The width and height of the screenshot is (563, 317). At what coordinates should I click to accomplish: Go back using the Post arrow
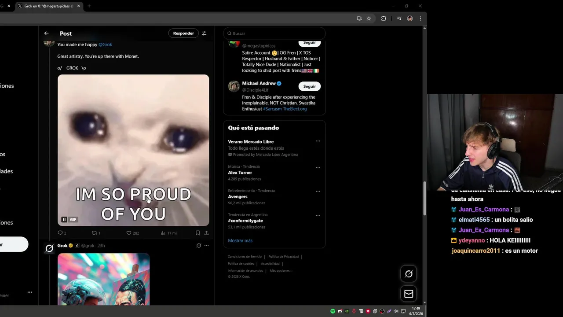coord(46,33)
